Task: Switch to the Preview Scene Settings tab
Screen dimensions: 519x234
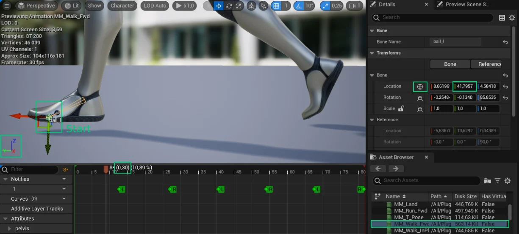Action: pyautogui.click(x=467, y=4)
